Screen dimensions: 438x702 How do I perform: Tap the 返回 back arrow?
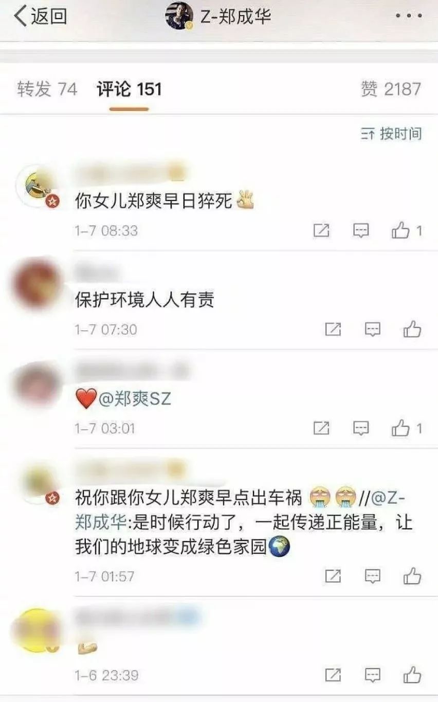(40, 16)
